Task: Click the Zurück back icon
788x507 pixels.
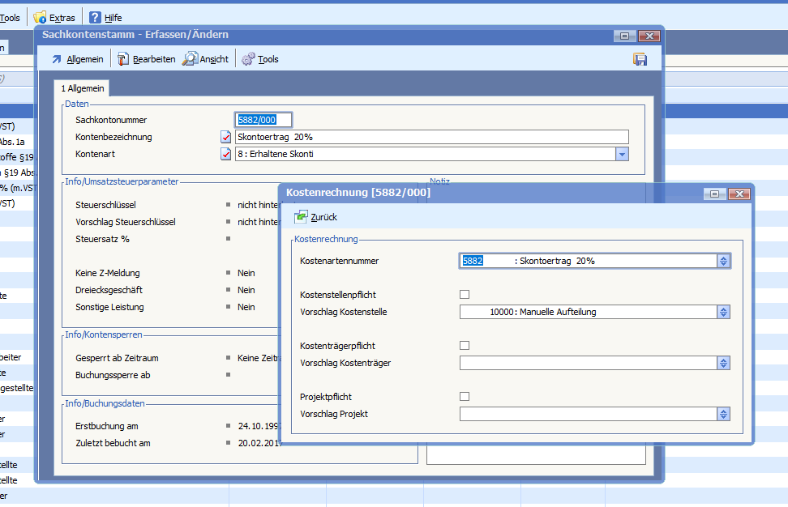Action: [x=302, y=217]
